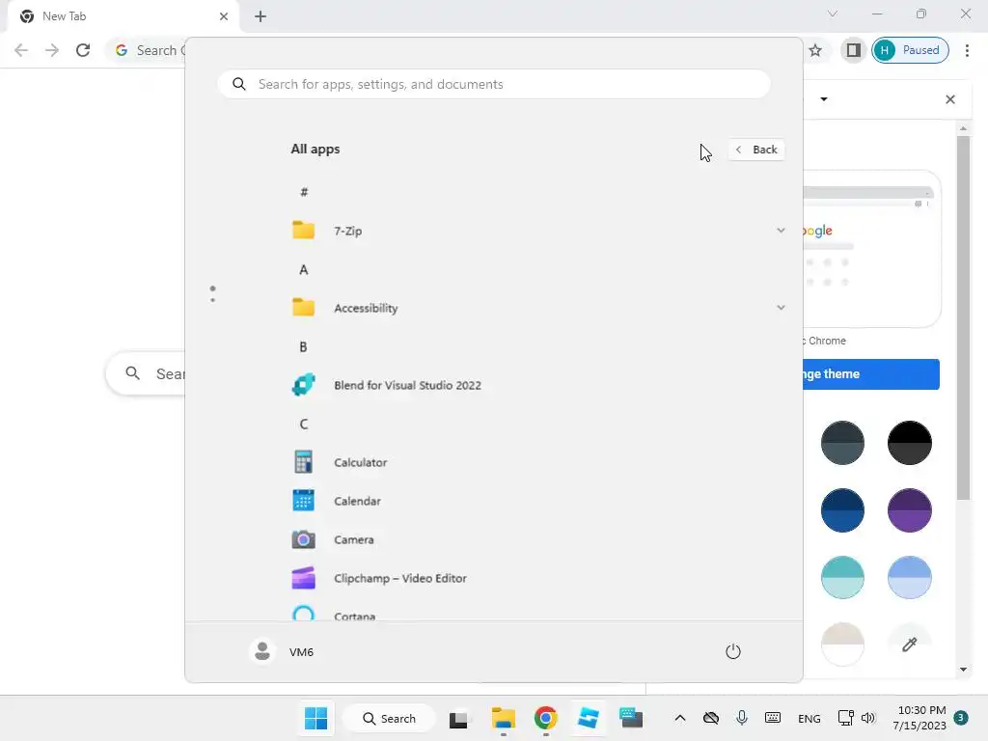Jump to apps under letter B
Screen dimensions: 988x741
(304, 346)
